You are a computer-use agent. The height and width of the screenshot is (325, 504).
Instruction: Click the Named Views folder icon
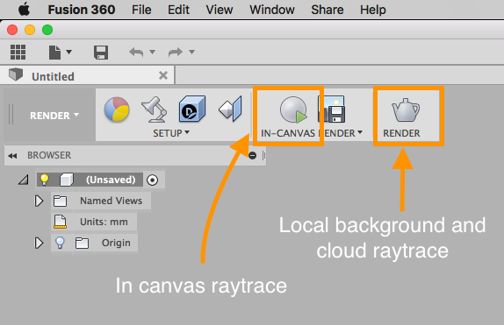pyautogui.click(x=60, y=201)
